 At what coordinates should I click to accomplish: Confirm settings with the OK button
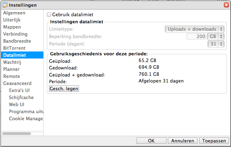[x=151, y=141]
